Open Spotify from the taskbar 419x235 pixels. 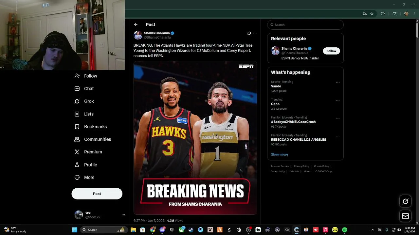(x=345, y=230)
